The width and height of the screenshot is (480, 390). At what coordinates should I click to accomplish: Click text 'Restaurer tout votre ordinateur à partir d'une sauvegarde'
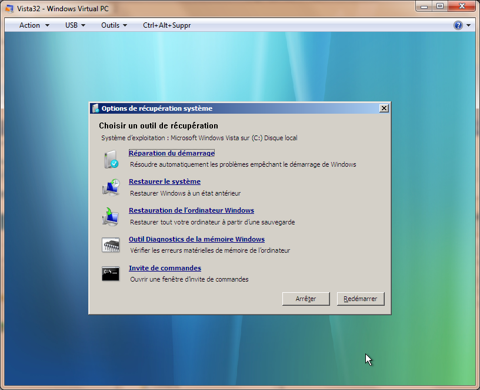[212, 222]
